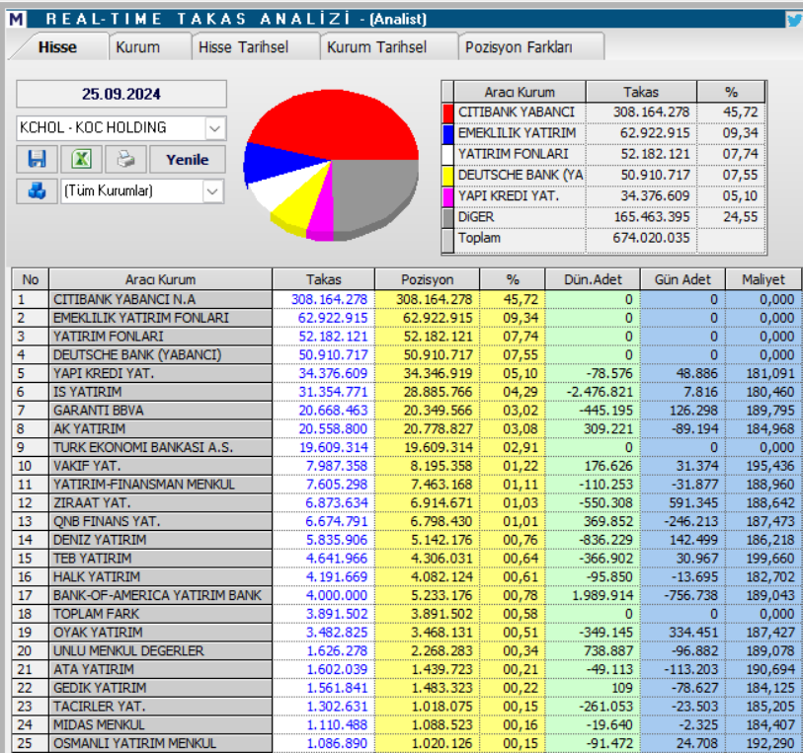This screenshot has height=753, width=803.
Task: Click DiGER takas value 165.463.395
Action: [652, 217]
